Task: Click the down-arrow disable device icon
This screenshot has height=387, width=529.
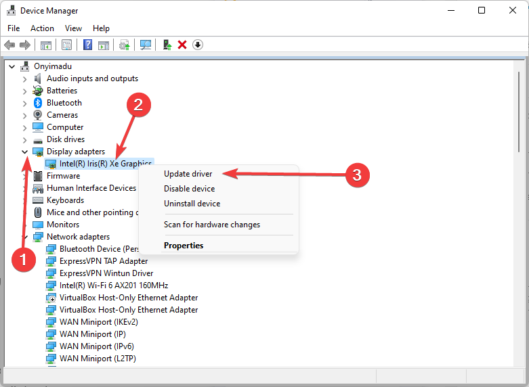Action: tap(198, 45)
